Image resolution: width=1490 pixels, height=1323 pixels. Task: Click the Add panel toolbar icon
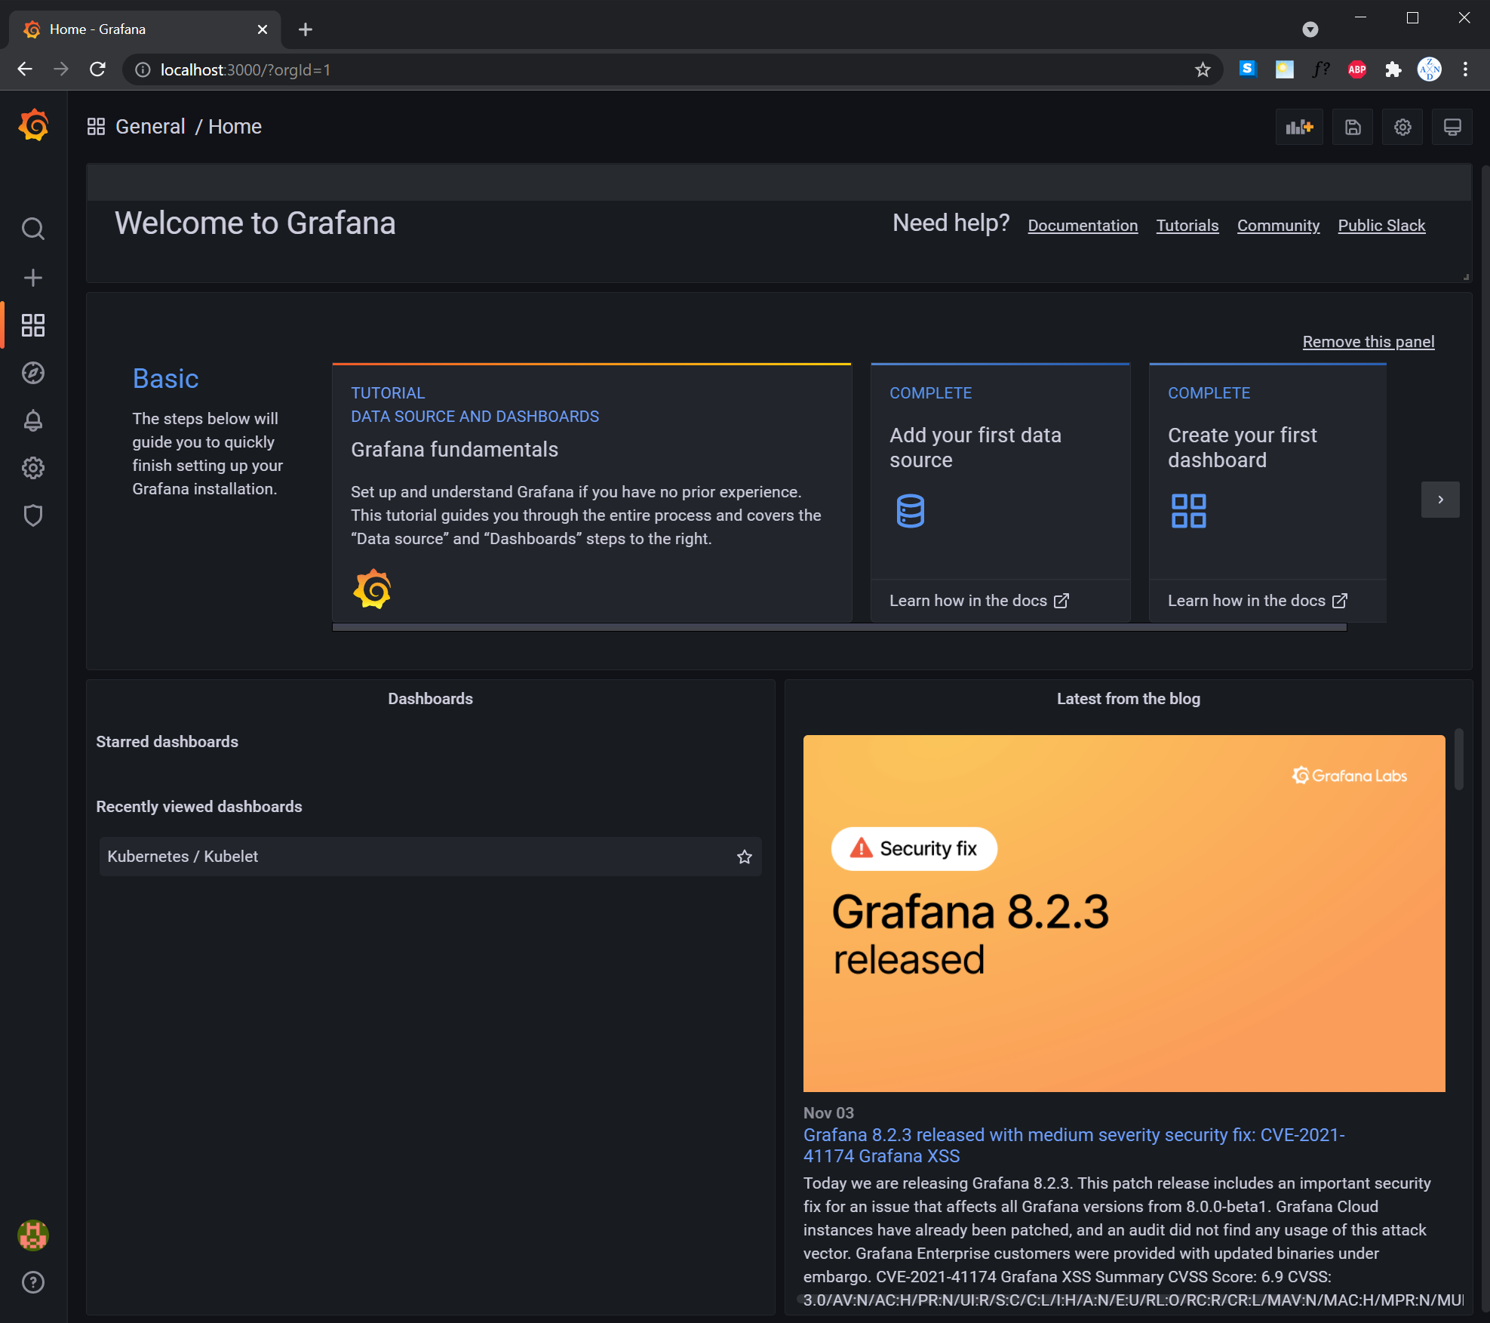click(1298, 127)
